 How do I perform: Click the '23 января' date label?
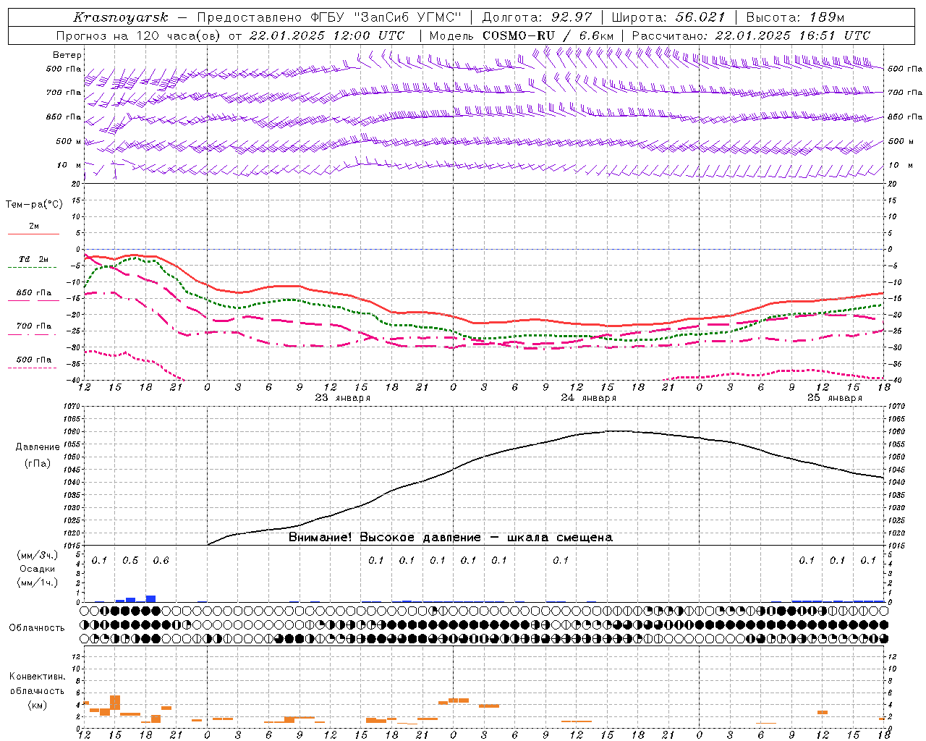tap(342, 398)
